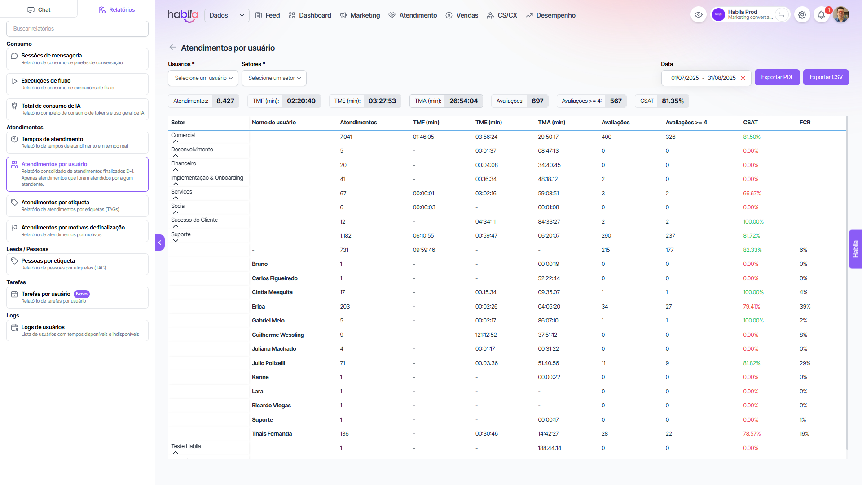Screen dimensions: 862x485
Task: Switch to the Chat tab
Action: click(x=39, y=9)
